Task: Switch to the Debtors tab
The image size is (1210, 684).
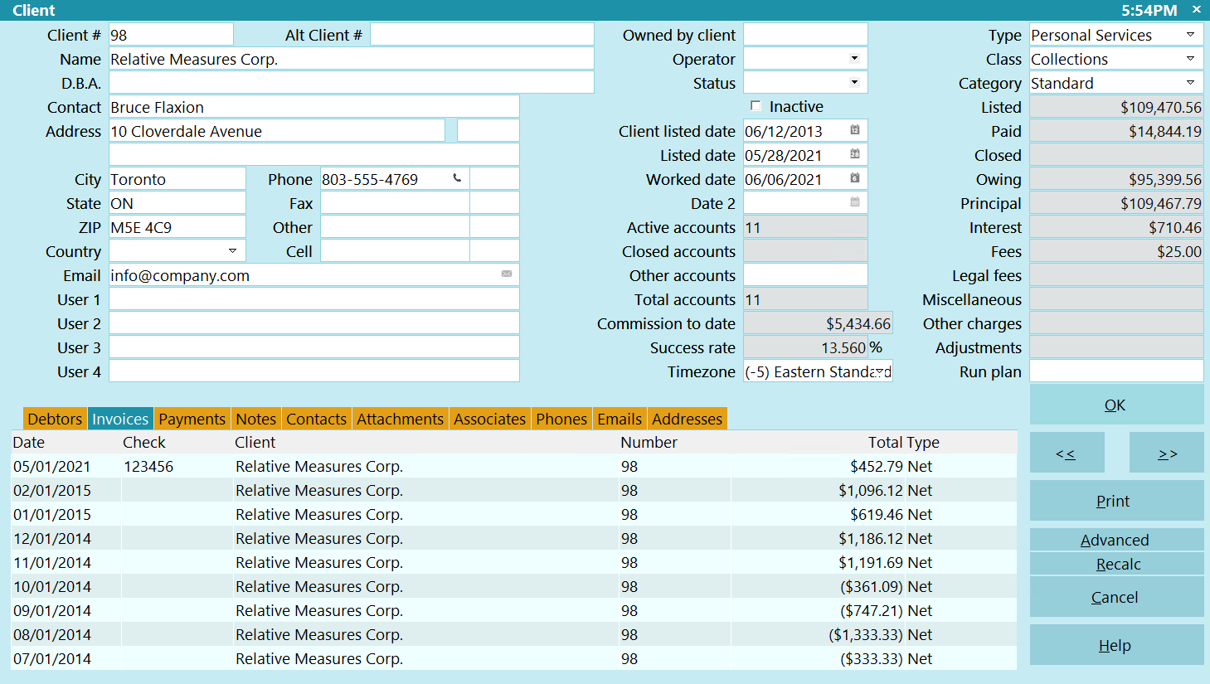Action: click(x=55, y=419)
